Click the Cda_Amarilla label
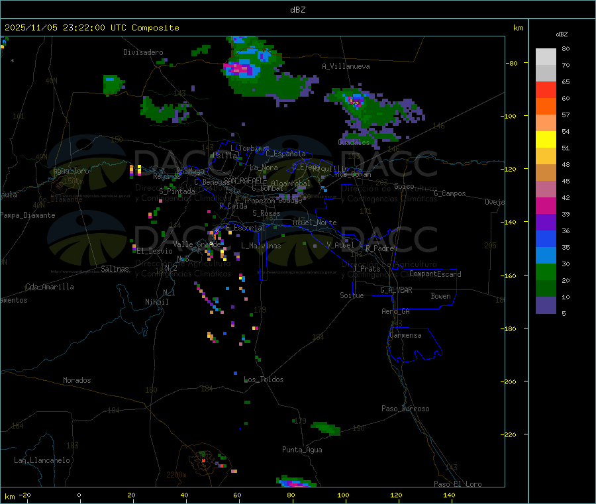Viewport: 596px width, 504px height. coord(50,287)
